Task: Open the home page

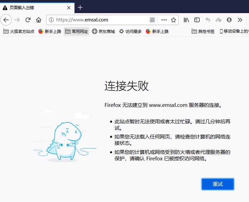Action: coord(39,20)
